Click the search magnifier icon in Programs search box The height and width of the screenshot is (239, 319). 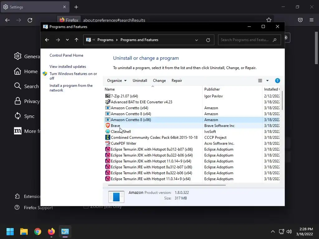(274, 40)
